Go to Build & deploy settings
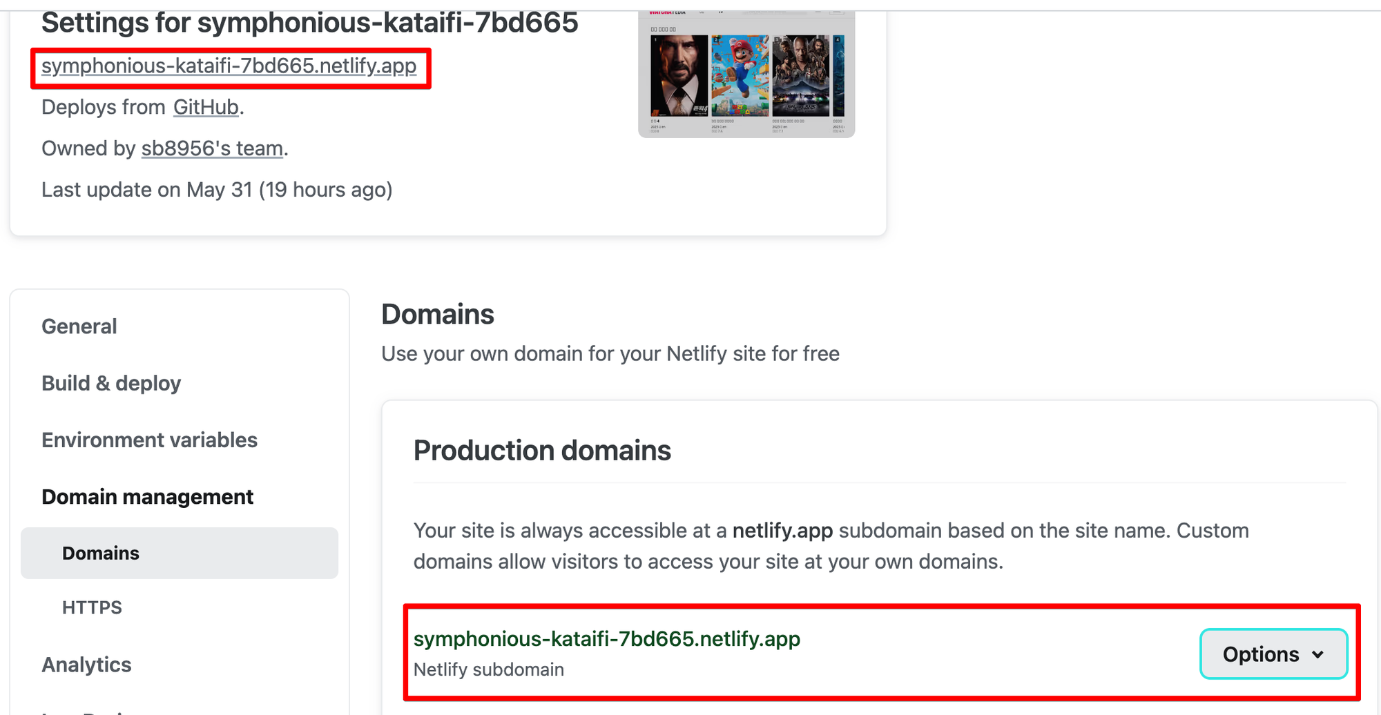Viewport: 1381px width, 715px height. tap(111, 383)
